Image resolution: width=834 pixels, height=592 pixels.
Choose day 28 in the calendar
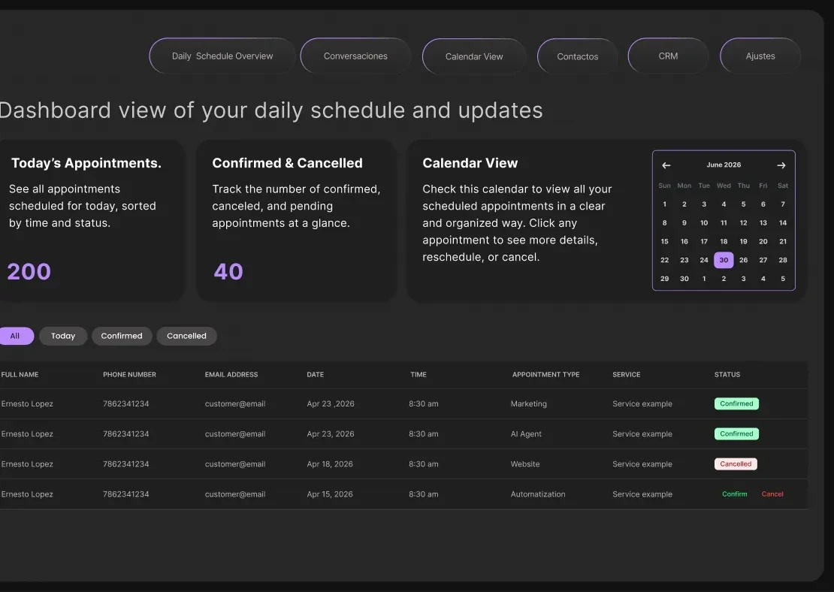[x=782, y=260]
